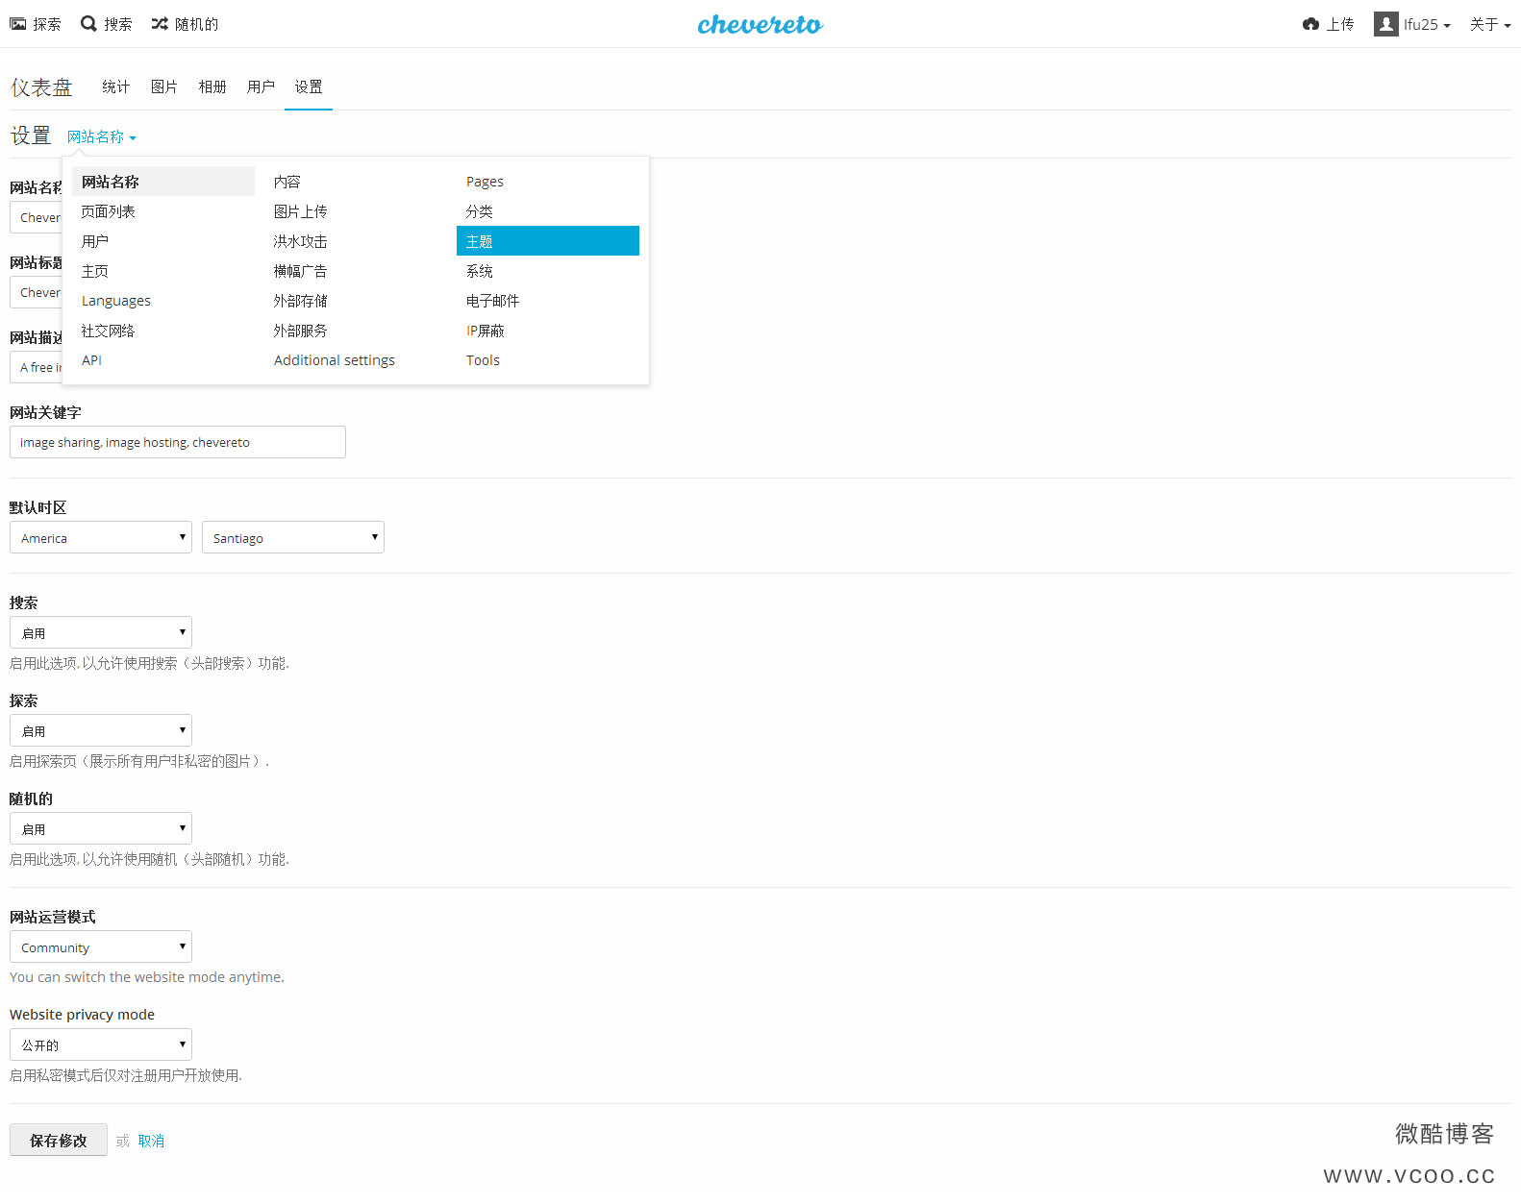This screenshot has width=1521, height=1204.
Task: Click the 取消 (Cancel) link
Action: (151, 1141)
